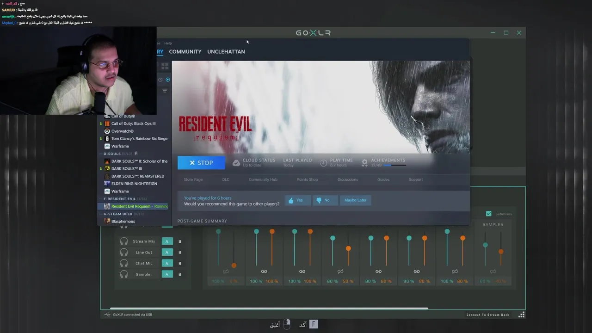Open the Discussions tab
Image resolution: width=592 pixels, height=333 pixels.
348,179
